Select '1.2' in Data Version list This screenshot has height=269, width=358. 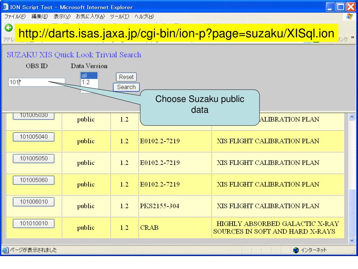click(89, 82)
